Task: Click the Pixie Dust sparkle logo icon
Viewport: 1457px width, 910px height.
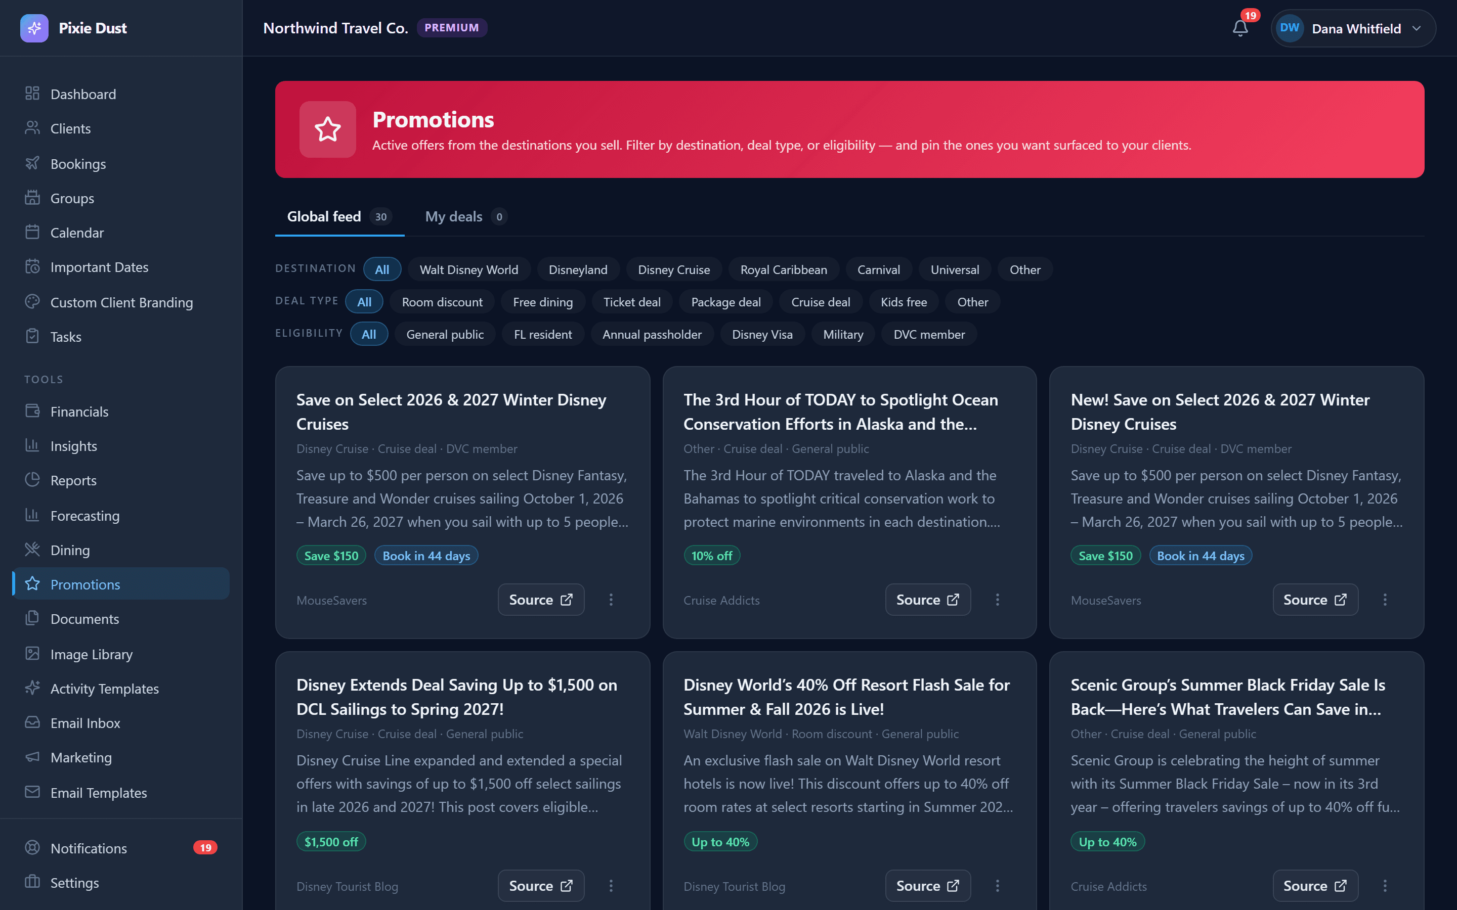Action: click(x=34, y=28)
